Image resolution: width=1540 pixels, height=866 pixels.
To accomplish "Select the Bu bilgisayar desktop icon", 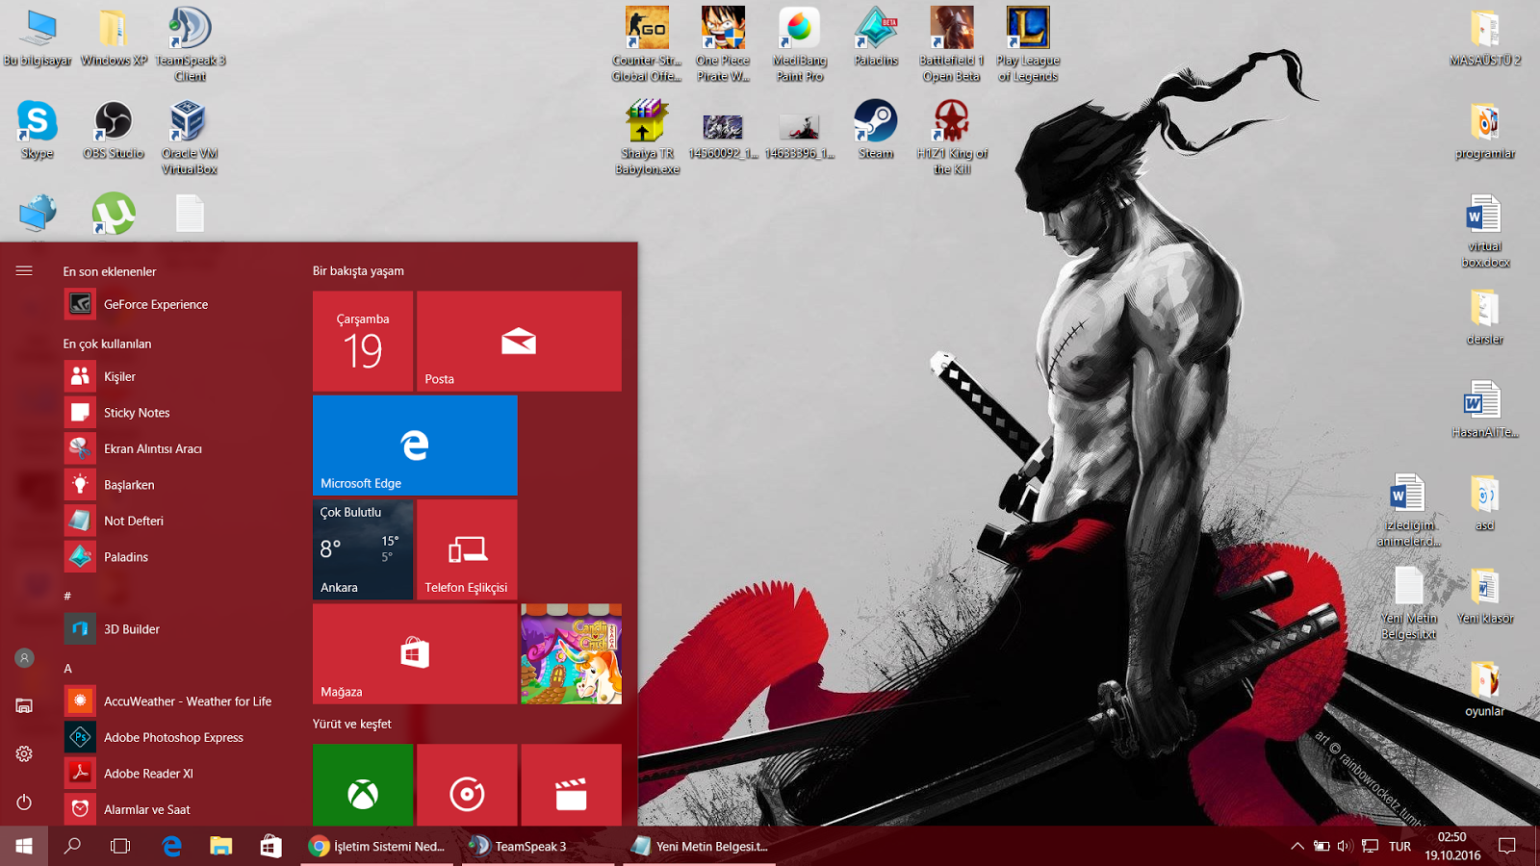I will (38, 37).
